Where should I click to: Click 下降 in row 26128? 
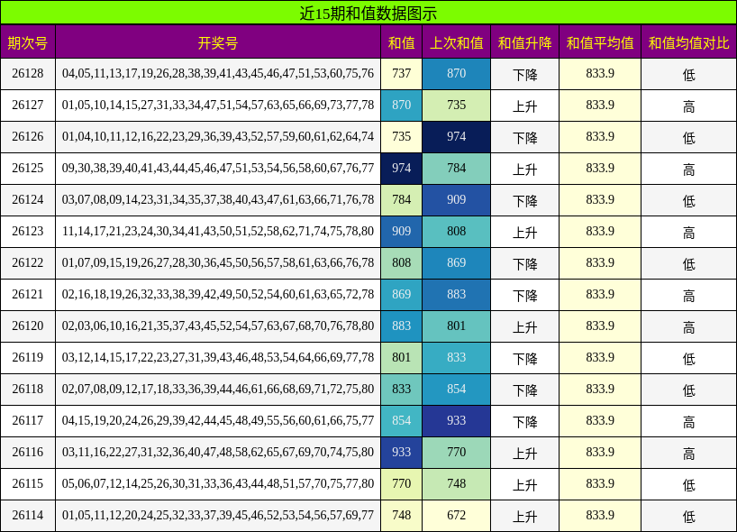[524, 74]
